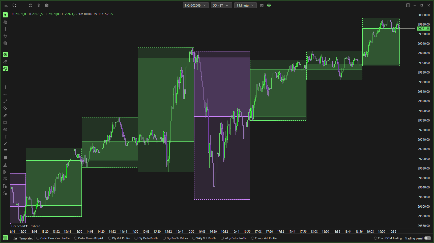Image resolution: width=434 pixels, height=243 pixels.
Task: Select the three-line Fibonacci levels tool
Action: (5, 151)
